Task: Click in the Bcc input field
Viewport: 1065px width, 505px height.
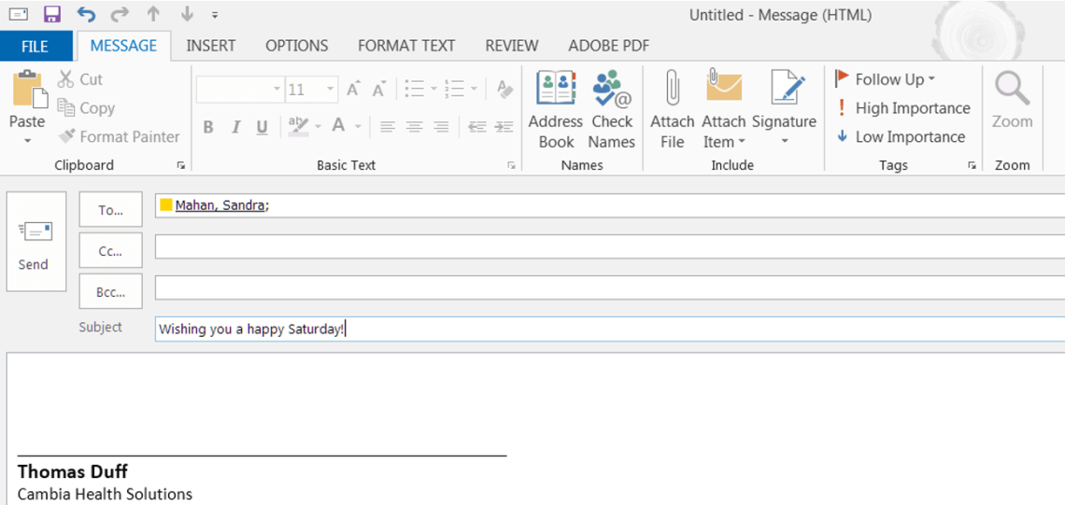Action: click(x=610, y=288)
